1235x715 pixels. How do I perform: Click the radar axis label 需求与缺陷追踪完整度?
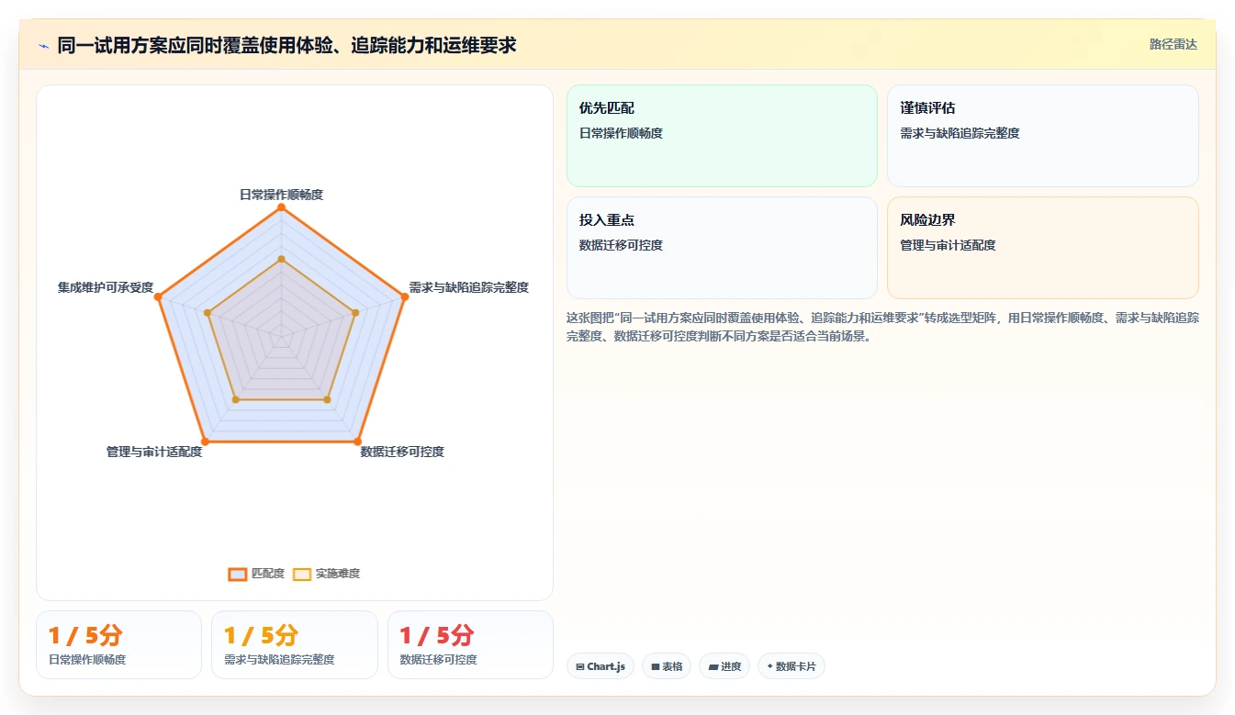[468, 287]
